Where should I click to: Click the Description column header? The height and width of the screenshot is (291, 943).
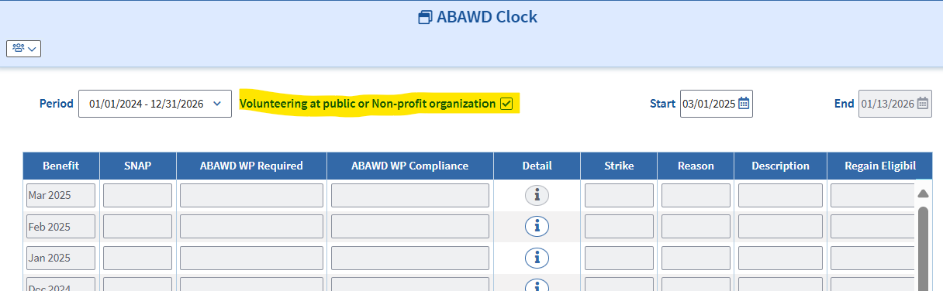click(x=780, y=166)
